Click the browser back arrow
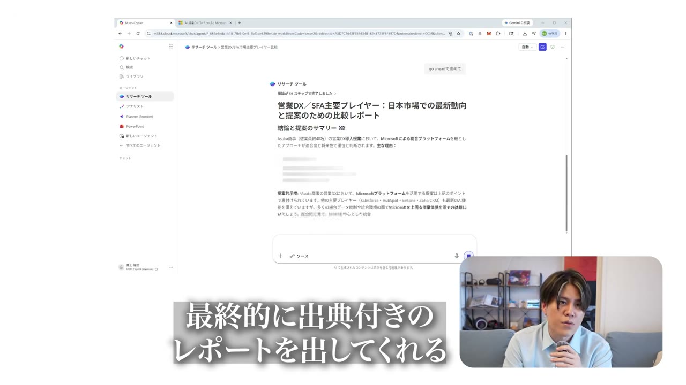 [120, 34]
